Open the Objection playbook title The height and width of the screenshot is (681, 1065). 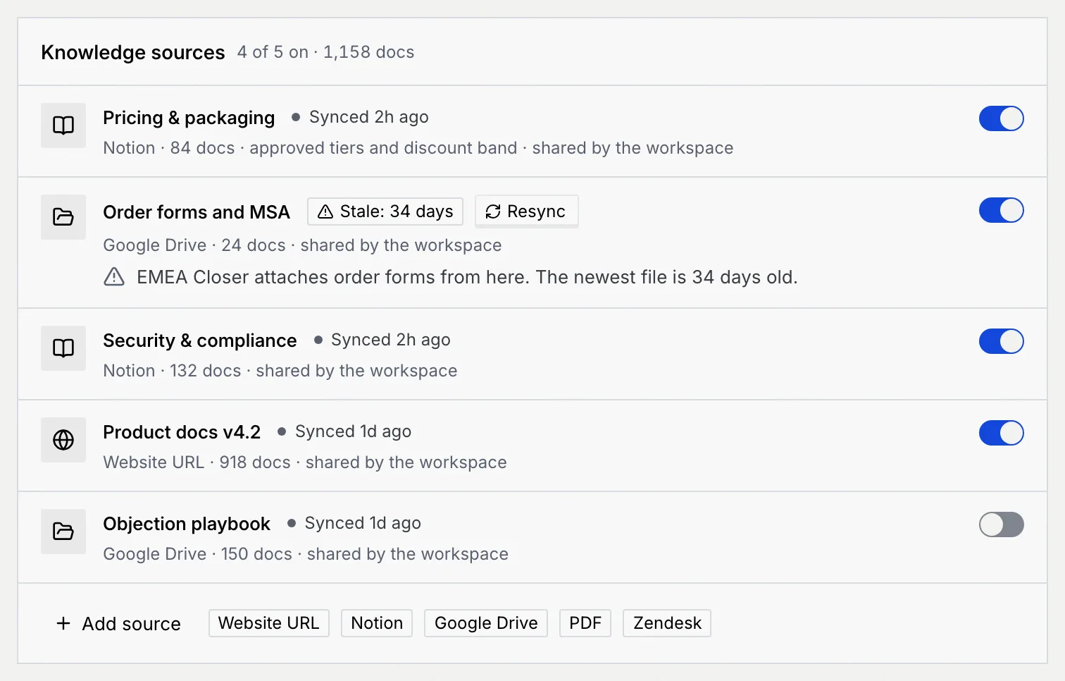click(x=187, y=524)
